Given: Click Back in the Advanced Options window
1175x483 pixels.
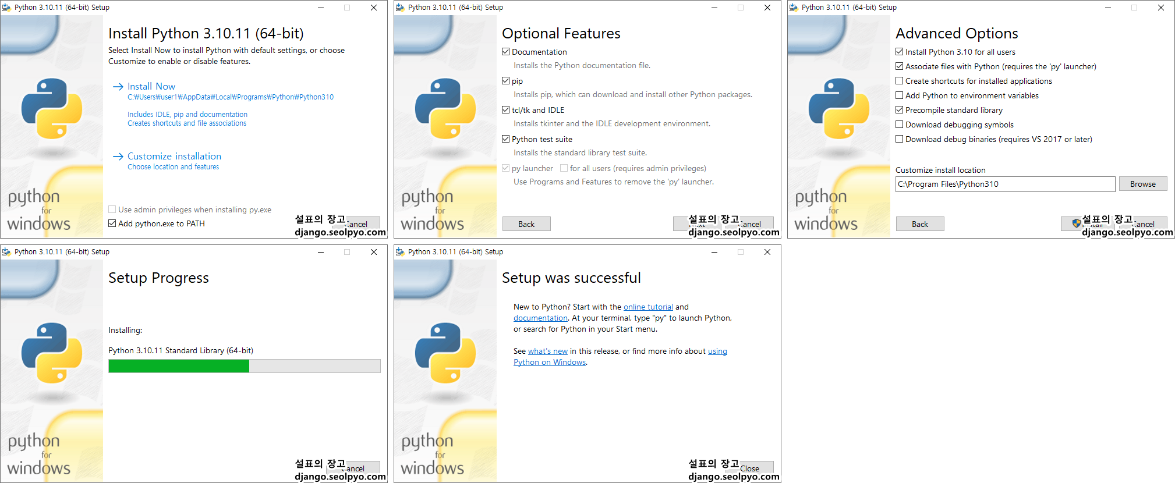Looking at the screenshot, I should point(920,224).
